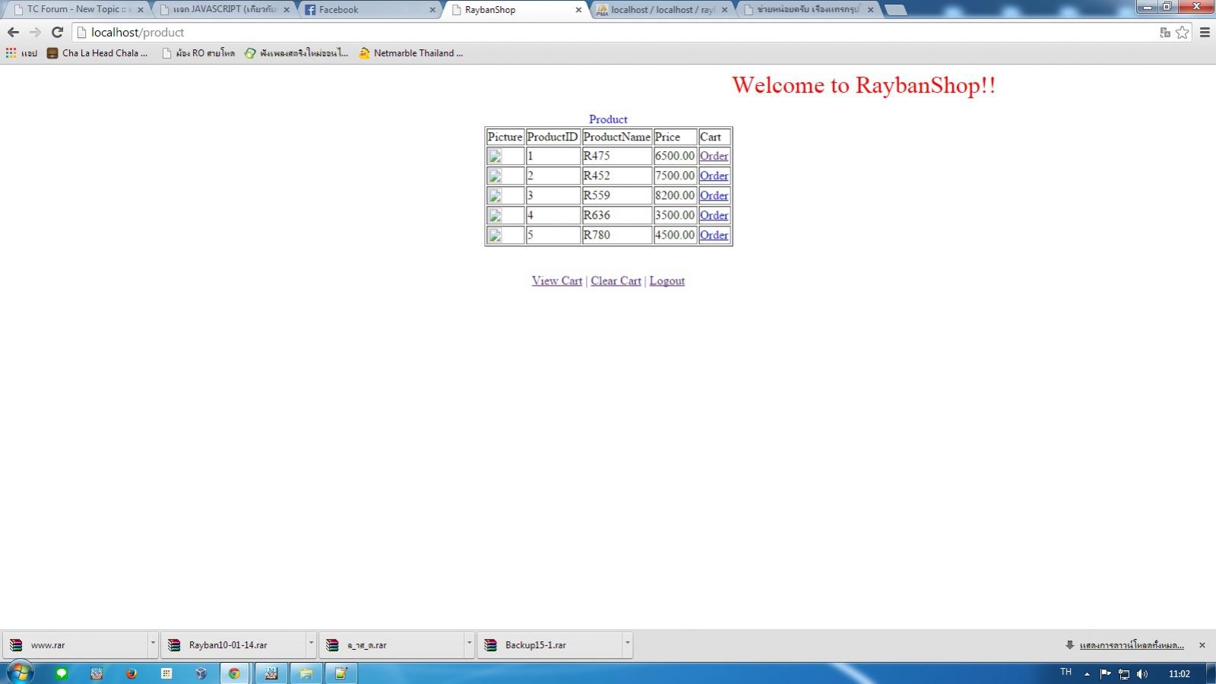Open the Chrome hamburger menu
Screen dimensions: 1216x684
(x=1205, y=32)
